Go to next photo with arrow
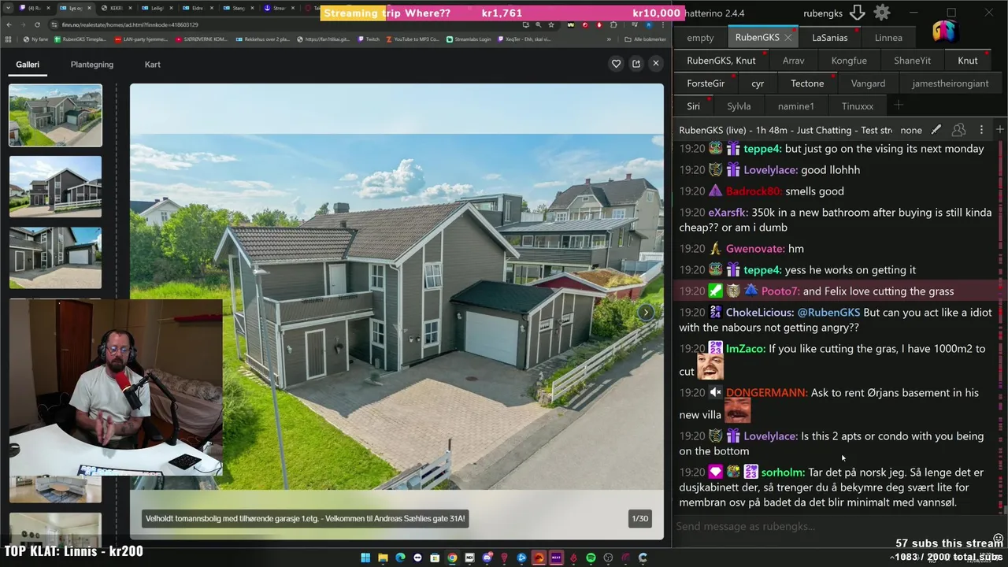This screenshot has height=567, width=1008. tap(646, 313)
